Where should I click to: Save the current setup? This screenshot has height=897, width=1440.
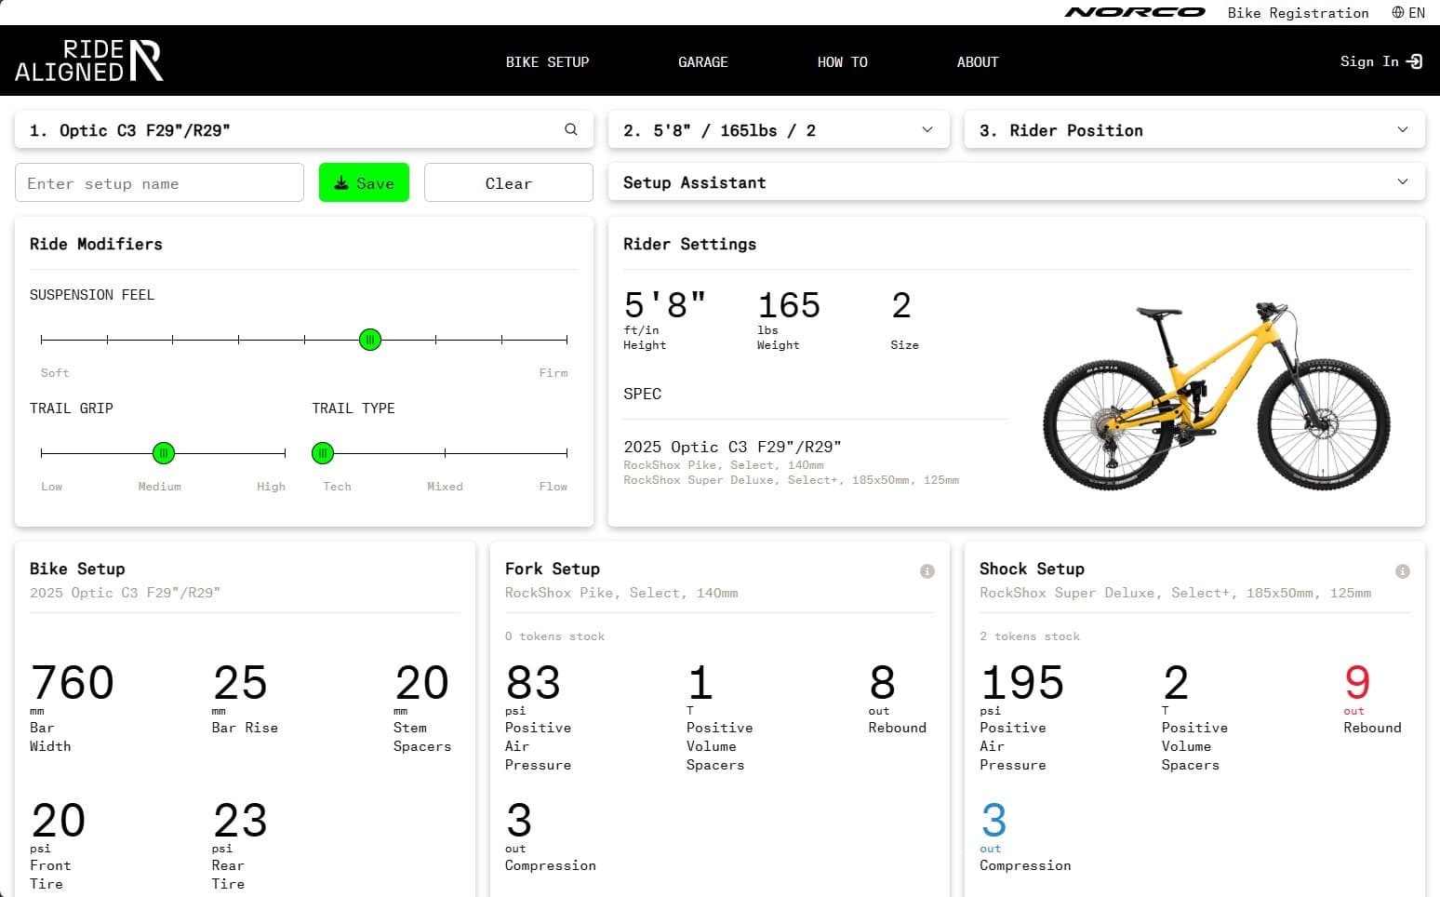point(364,182)
